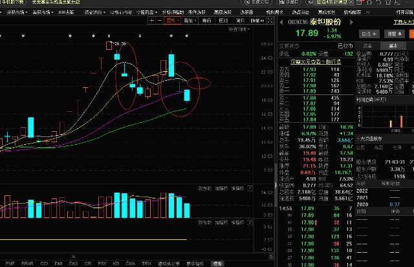Open 多窗口 multi-window button
This screenshot has width=414, height=267.
[289, 2]
